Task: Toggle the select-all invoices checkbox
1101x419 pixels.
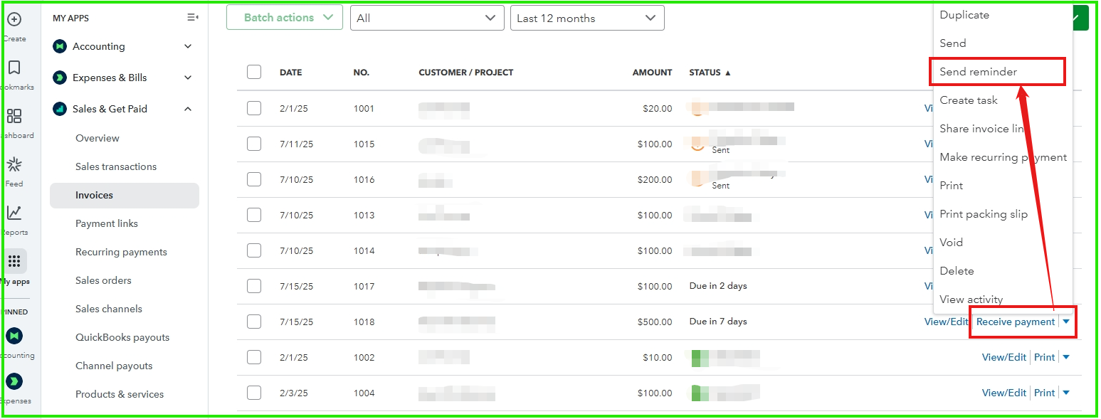Action: (254, 72)
